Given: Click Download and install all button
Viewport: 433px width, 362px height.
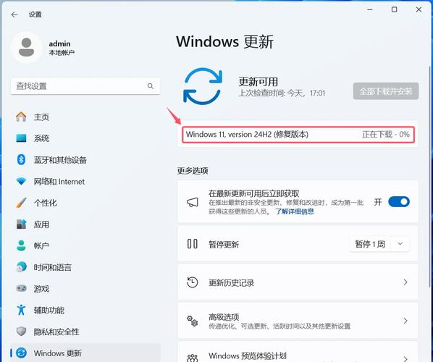Looking at the screenshot, I should click(x=385, y=91).
